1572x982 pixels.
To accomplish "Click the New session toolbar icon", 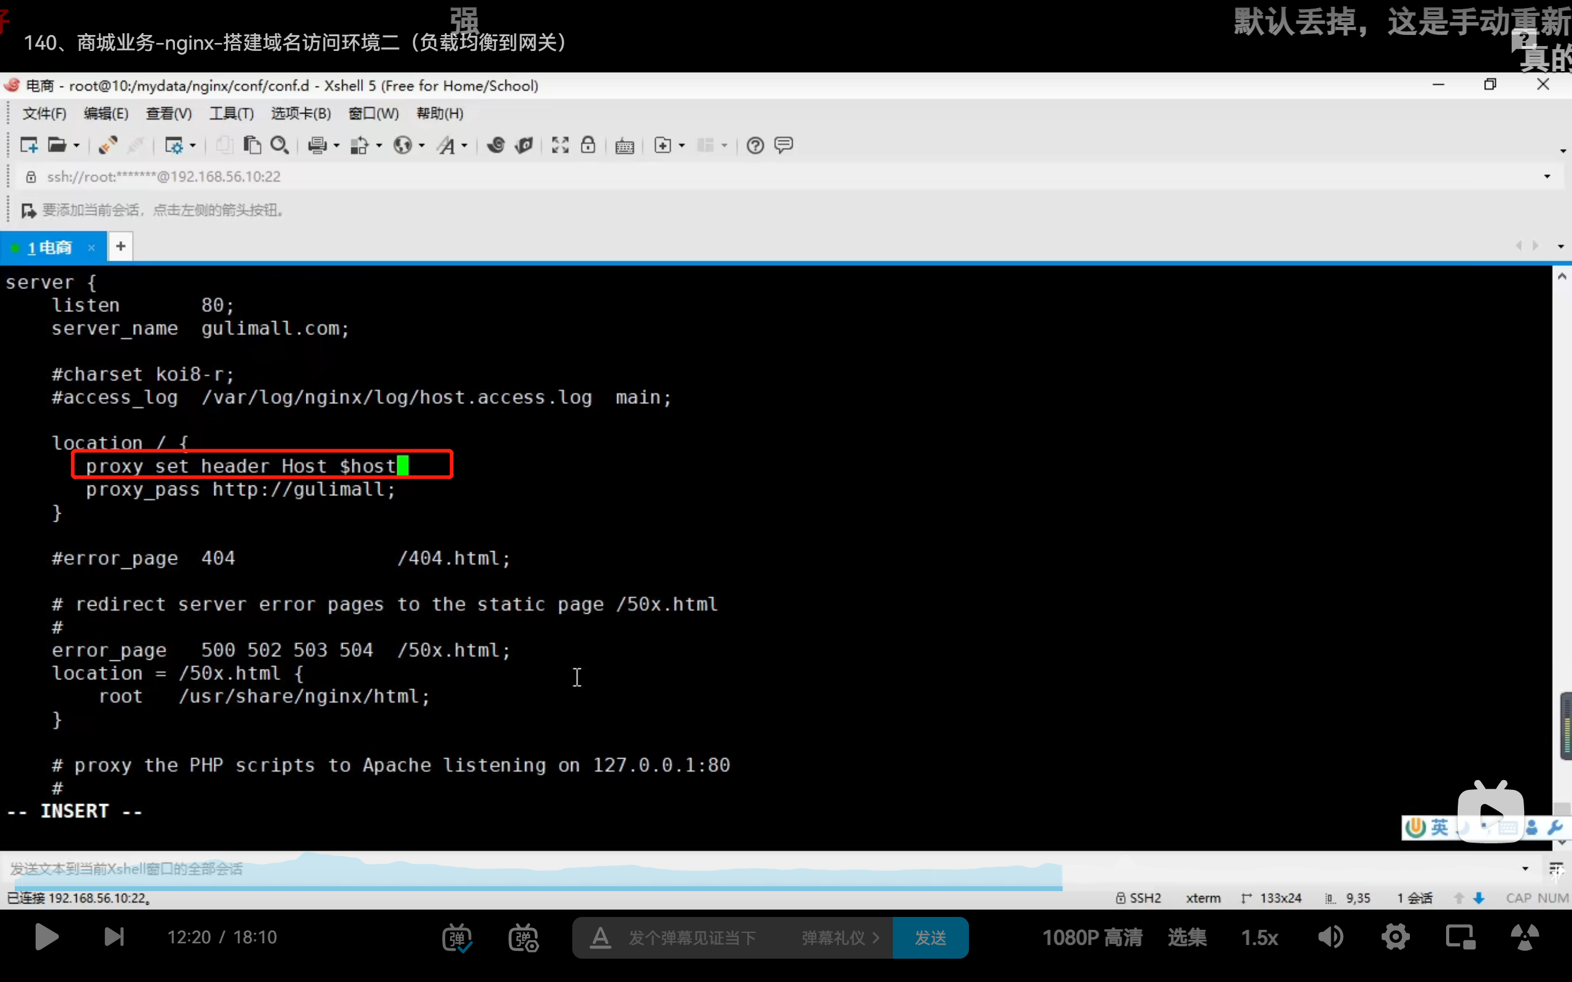I will coord(29,145).
